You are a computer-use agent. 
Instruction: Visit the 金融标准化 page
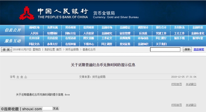197,33
